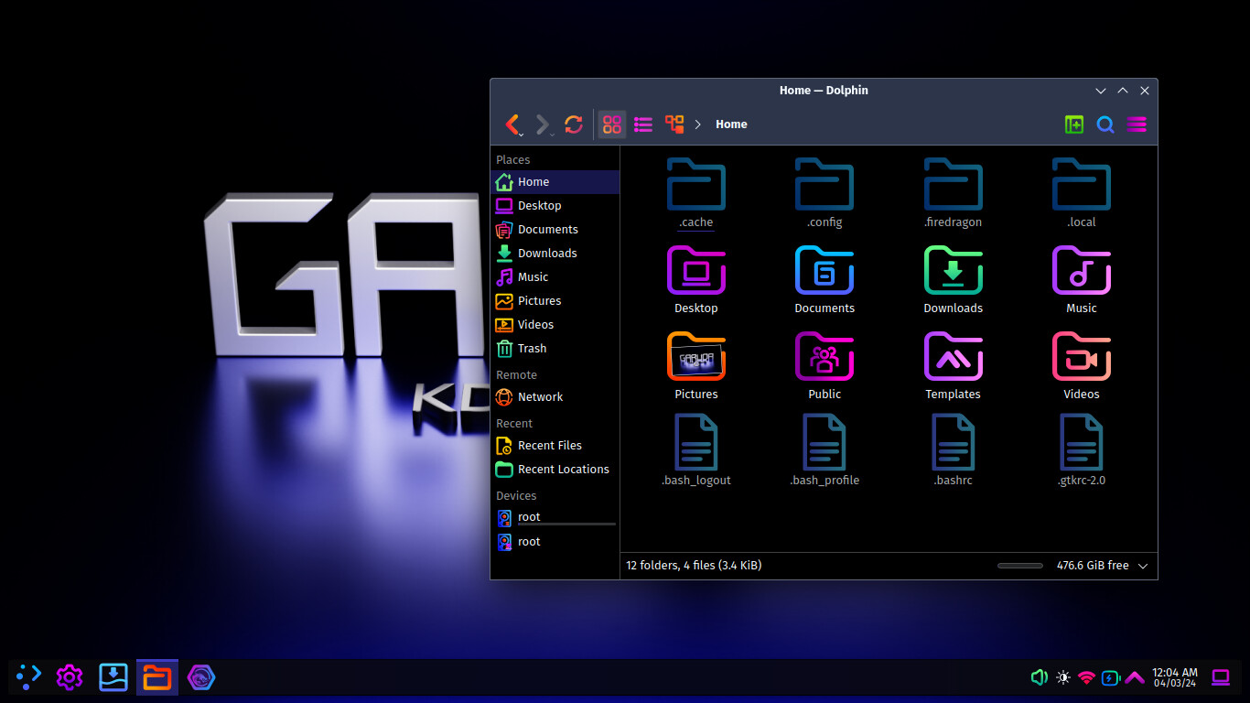This screenshot has width=1250, height=703.
Task: Open the Dolphin hamburger menu
Action: tap(1137, 124)
